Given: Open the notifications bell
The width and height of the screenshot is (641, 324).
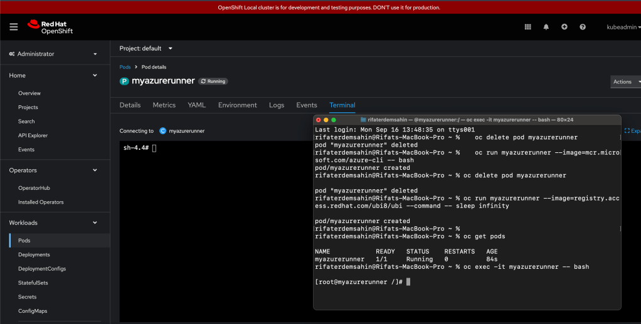Looking at the screenshot, I should point(546,27).
